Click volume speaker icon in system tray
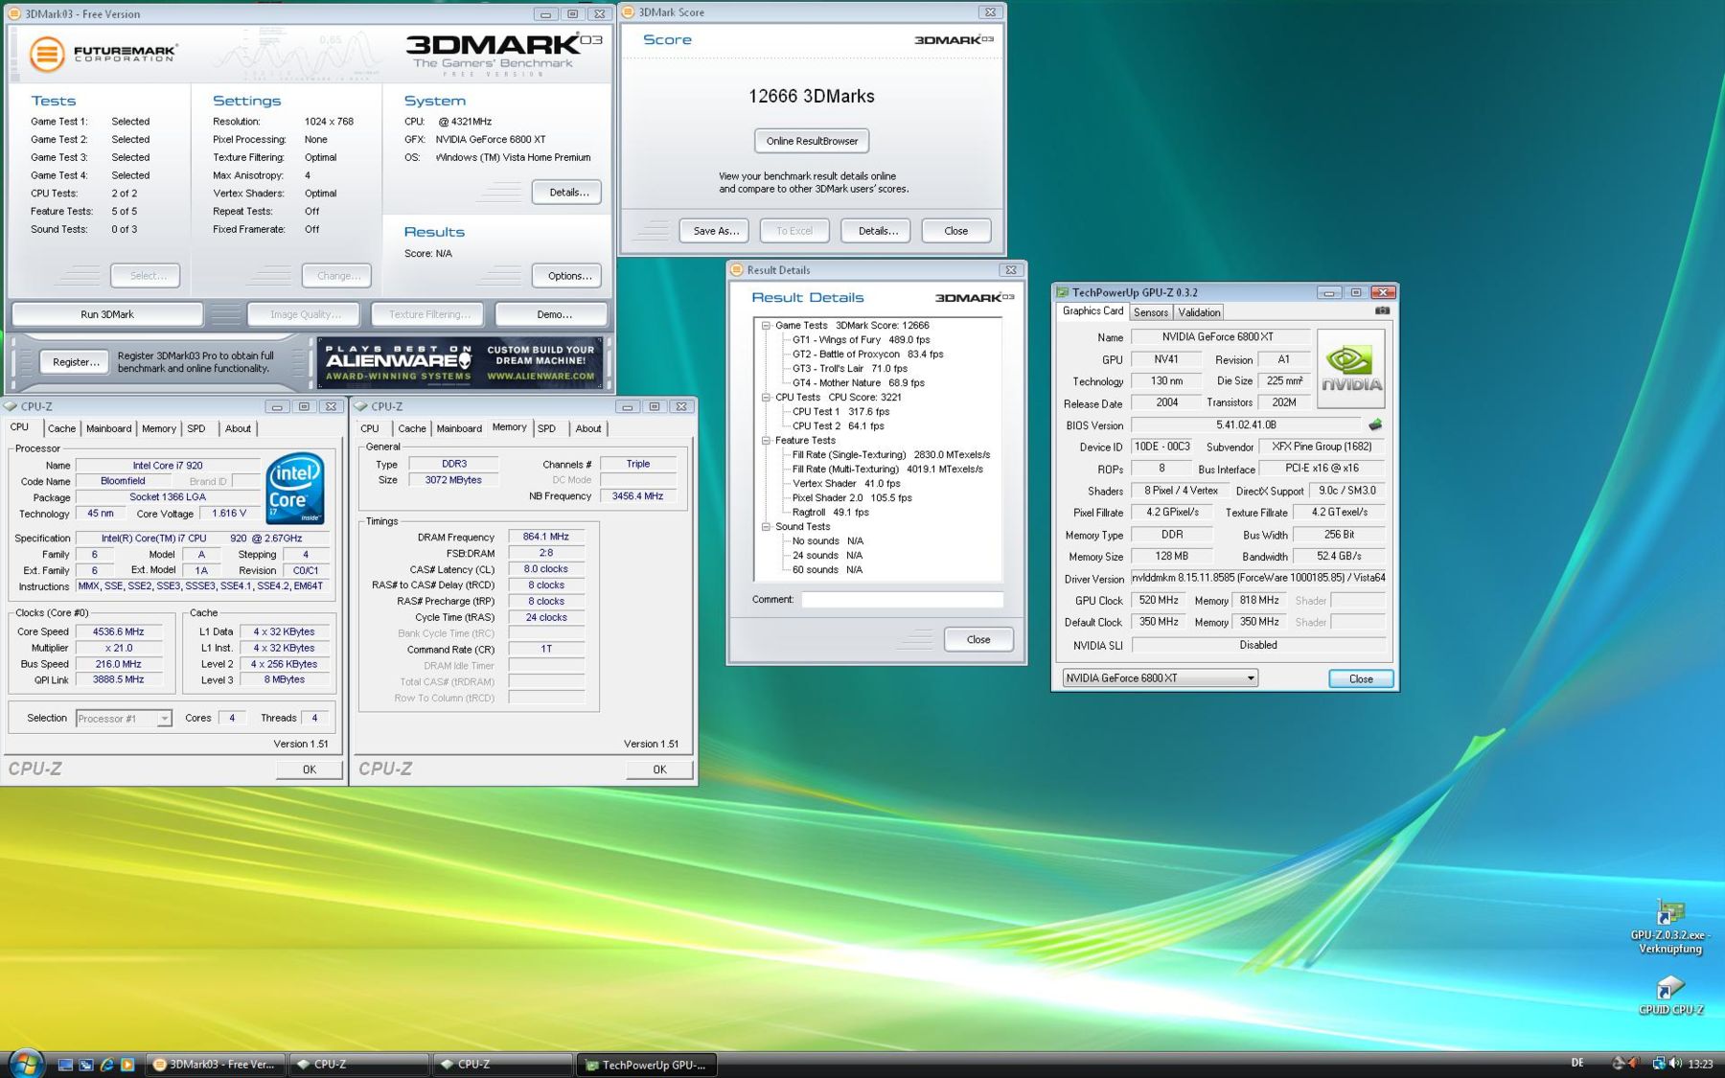The image size is (1725, 1078). click(x=1674, y=1063)
